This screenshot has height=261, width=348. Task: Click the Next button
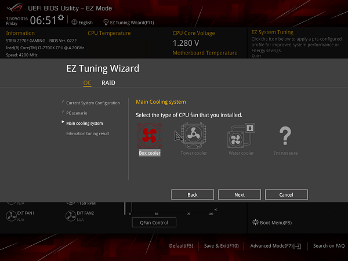pos(240,195)
